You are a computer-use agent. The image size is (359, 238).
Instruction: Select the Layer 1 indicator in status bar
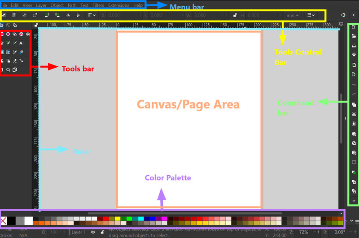tap(79, 232)
